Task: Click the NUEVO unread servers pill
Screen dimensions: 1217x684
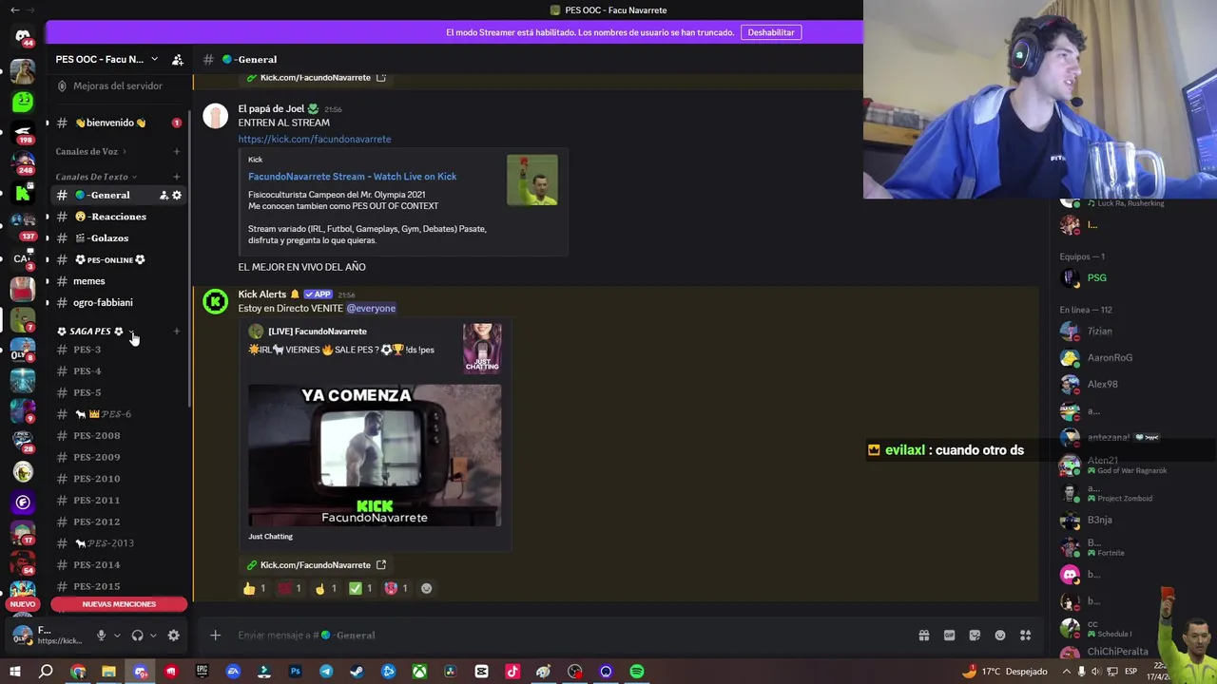Action: tap(23, 604)
